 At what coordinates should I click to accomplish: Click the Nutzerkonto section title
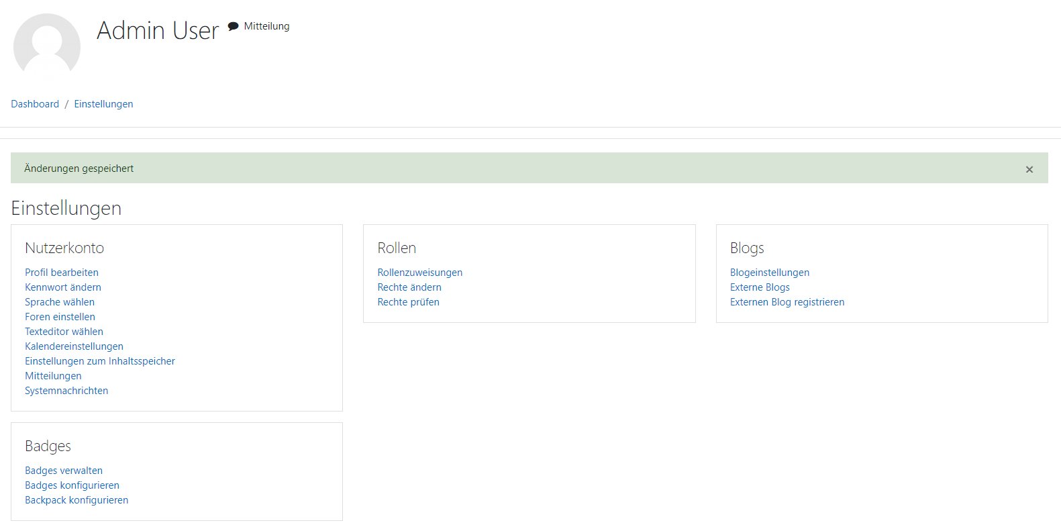point(64,248)
